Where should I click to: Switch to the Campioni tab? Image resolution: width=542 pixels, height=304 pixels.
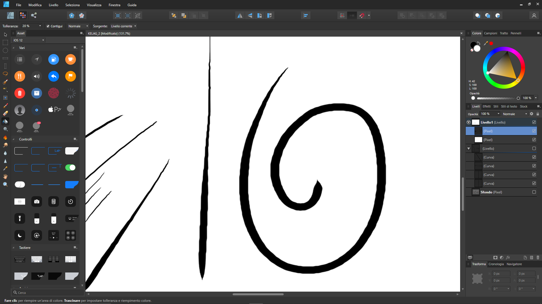490,33
